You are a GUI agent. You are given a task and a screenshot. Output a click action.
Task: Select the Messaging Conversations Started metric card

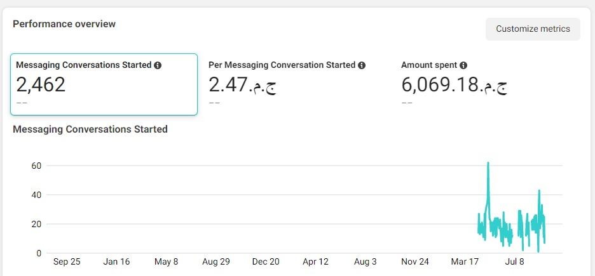104,84
